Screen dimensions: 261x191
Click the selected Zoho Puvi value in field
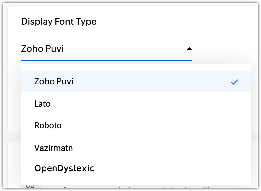(x=42, y=49)
